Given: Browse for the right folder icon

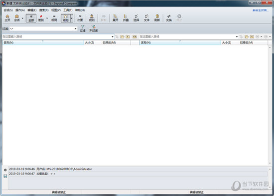Looking at the screenshot, I should [x=247, y=36].
